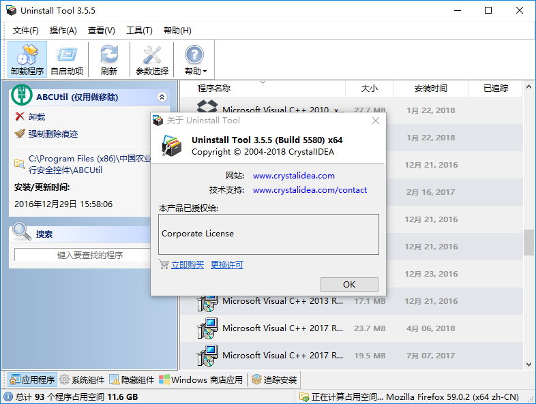The width and height of the screenshot is (536, 404).
Task: Click the OK button in About dialog
Action: pyautogui.click(x=349, y=284)
